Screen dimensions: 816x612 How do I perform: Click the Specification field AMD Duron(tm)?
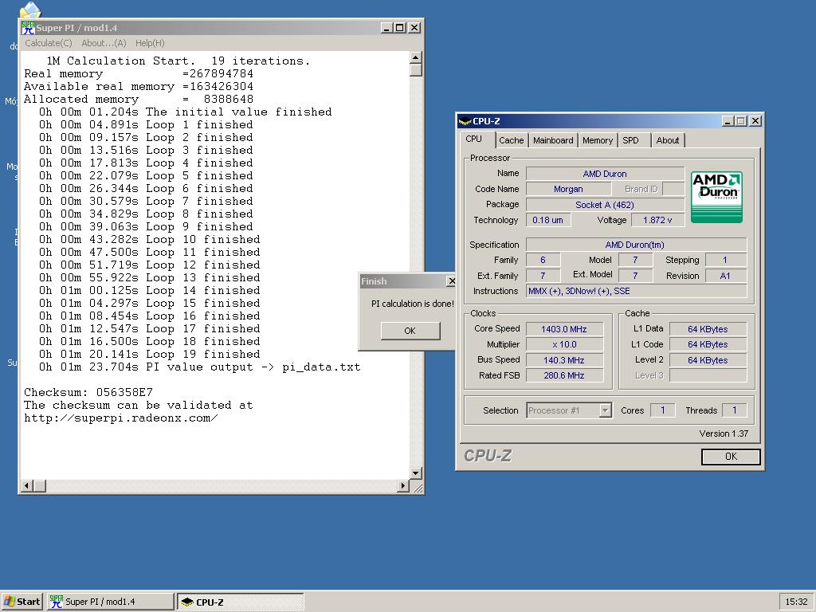click(x=636, y=245)
